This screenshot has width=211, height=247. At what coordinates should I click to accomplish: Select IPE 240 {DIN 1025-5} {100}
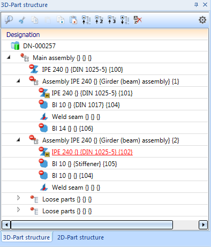(82, 70)
